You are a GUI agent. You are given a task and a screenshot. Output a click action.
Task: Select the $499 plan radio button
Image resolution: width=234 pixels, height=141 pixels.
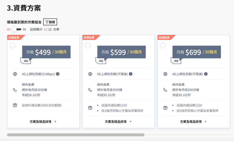pos(13,45)
